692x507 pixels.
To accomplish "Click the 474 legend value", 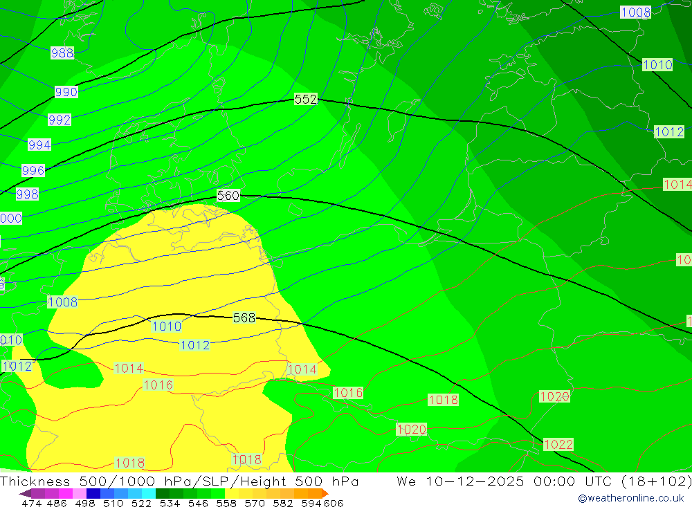I will click(x=31, y=503).
